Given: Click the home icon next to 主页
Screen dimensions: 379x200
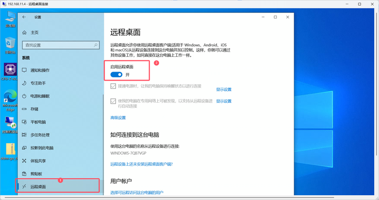Looking at the screenshot, I should (24, 32).
